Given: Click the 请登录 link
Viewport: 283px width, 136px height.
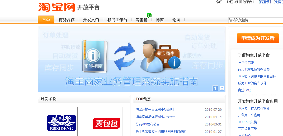Looking at the screenshot, I should pyautogui.click(x=265, y=2).
